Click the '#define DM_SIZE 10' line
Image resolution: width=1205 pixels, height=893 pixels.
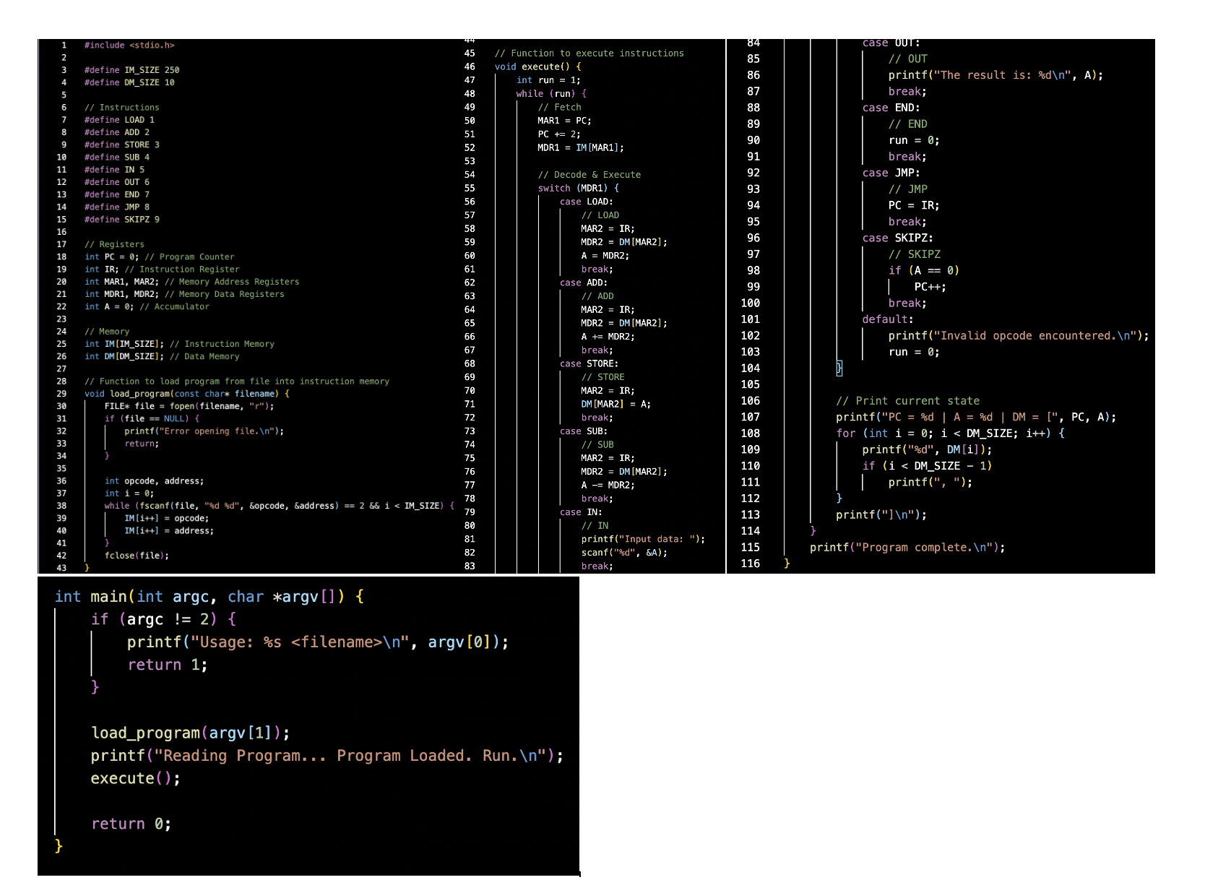tap(129, 82)
